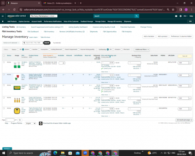Open the Seller Central hamburger menu
The width and height of the screenshot is (195, 156).
(3, 16)
